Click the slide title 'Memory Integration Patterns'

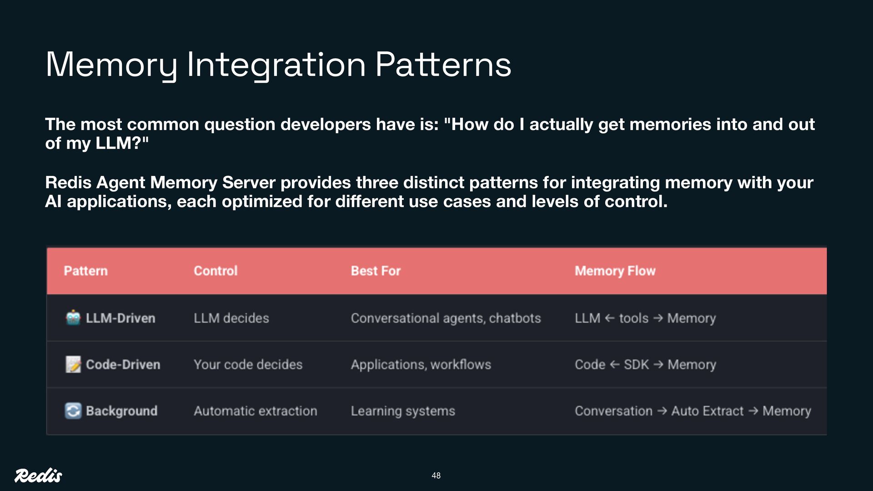point(278,65)
